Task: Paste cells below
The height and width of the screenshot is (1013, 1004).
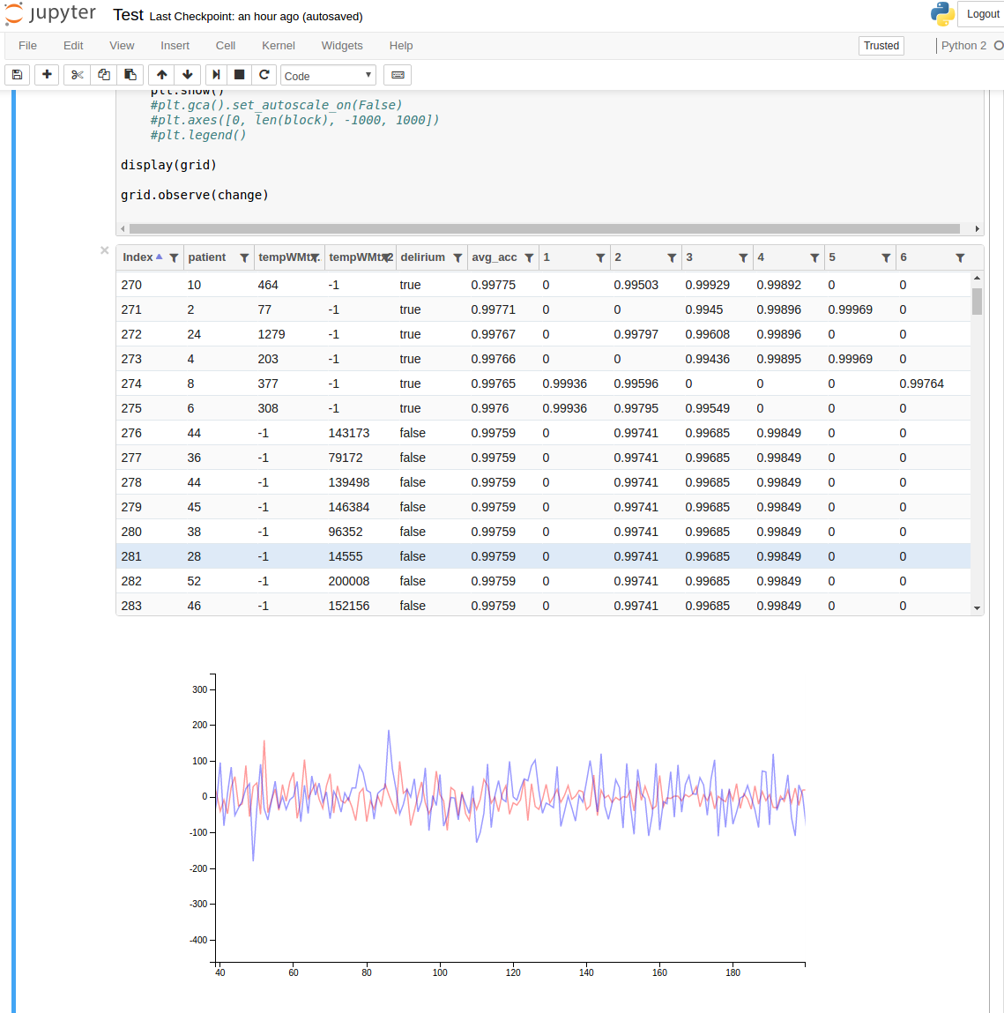Action: pos(130,75)
